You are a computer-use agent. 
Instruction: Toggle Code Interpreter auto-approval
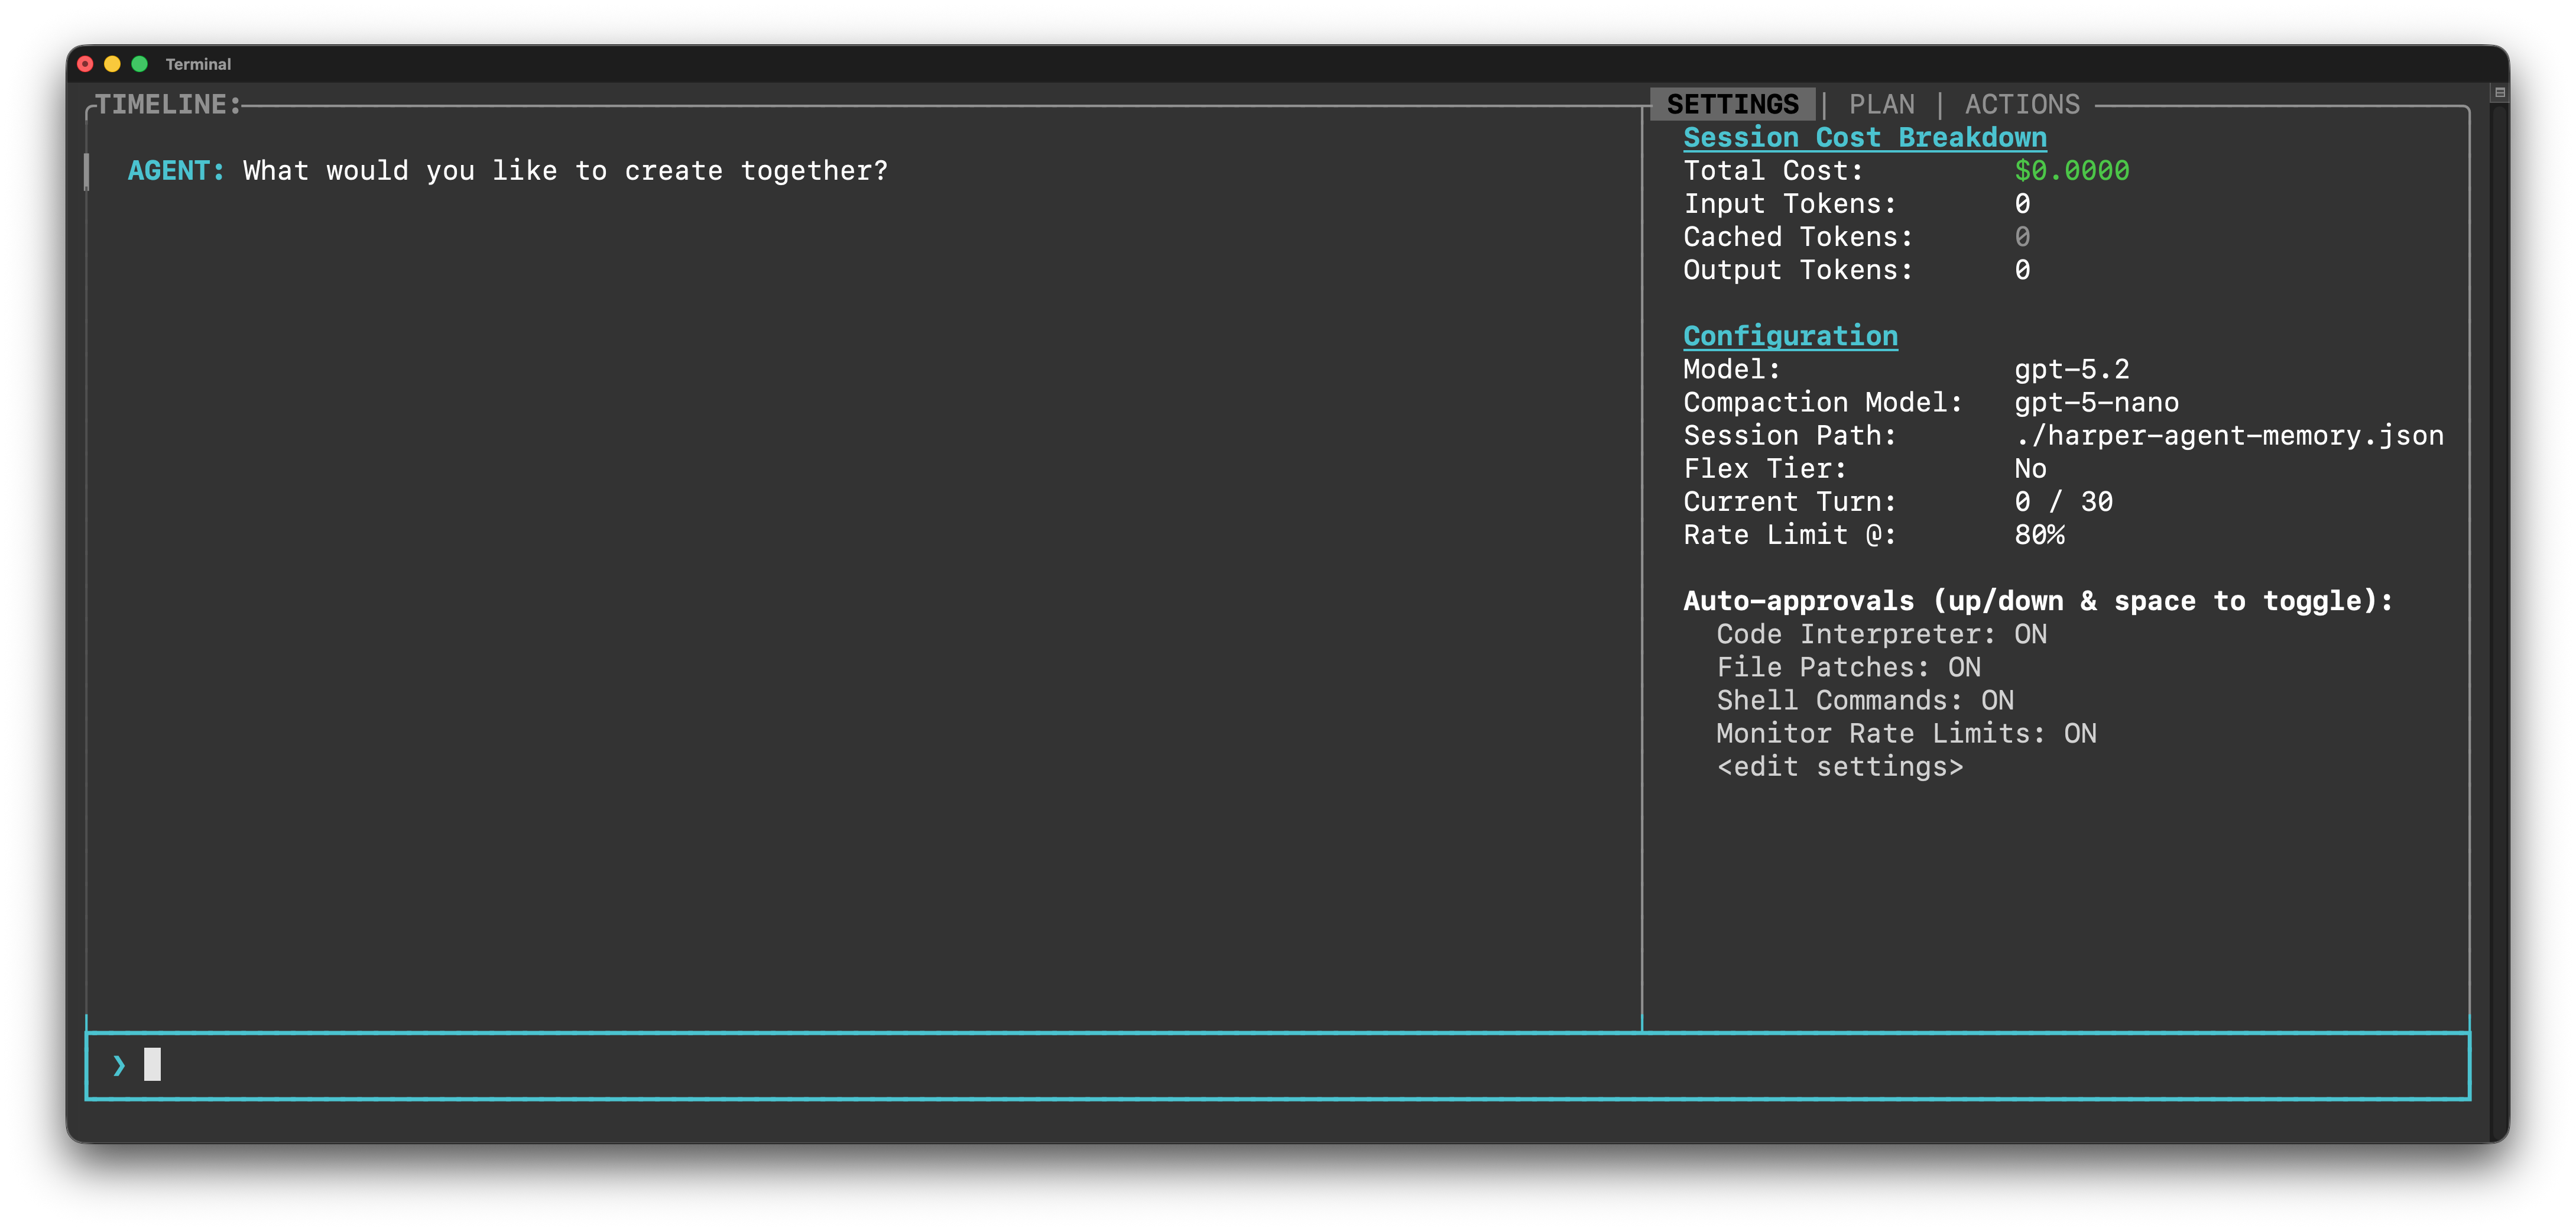coord(1881,634)
